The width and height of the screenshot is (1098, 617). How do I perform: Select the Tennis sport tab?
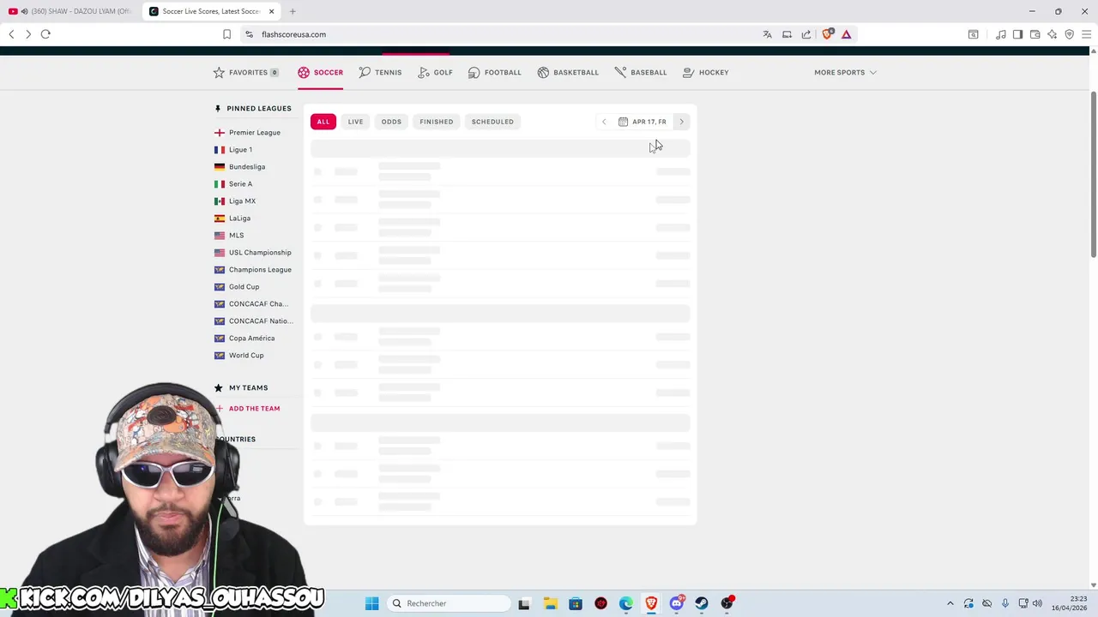click(x=380, y=72)
